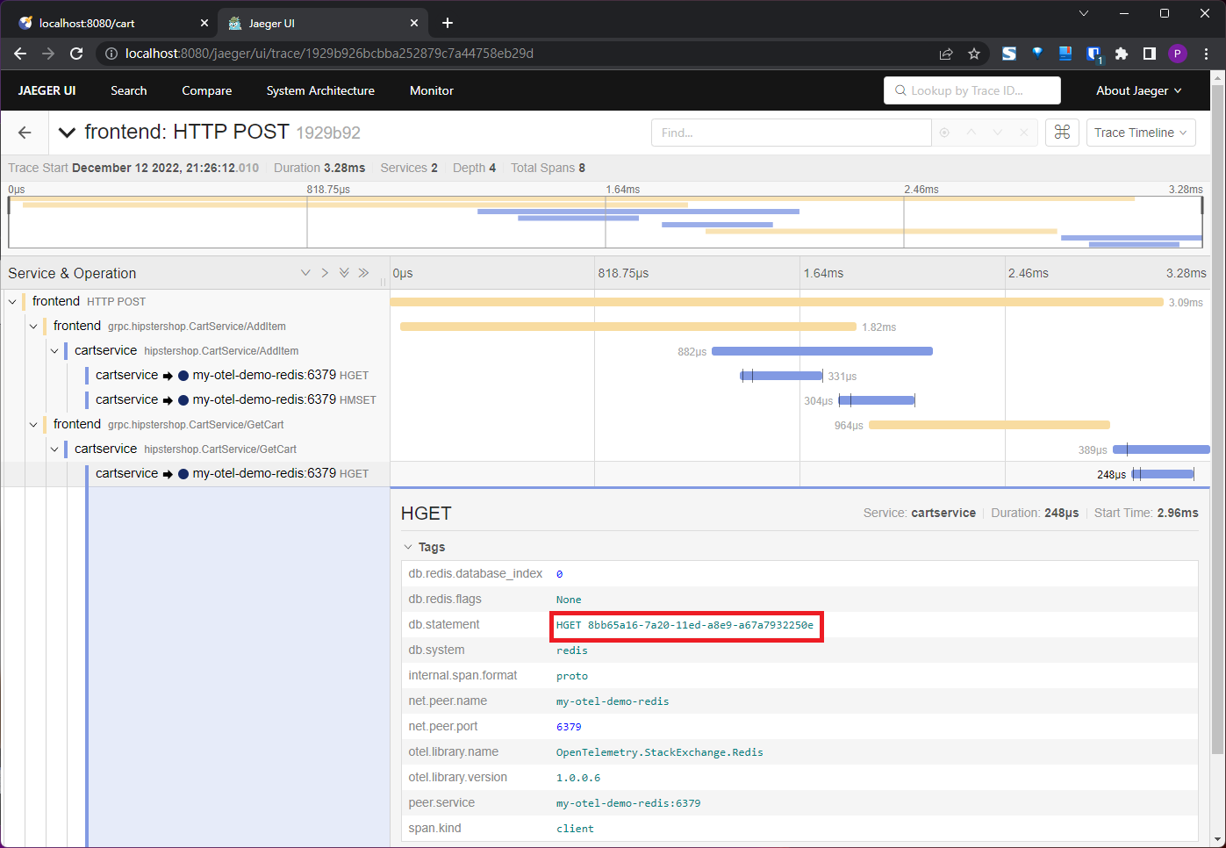Select the redis HMSET span row
This screenshot has width=1226, height=848.
[x=235, y=399]
